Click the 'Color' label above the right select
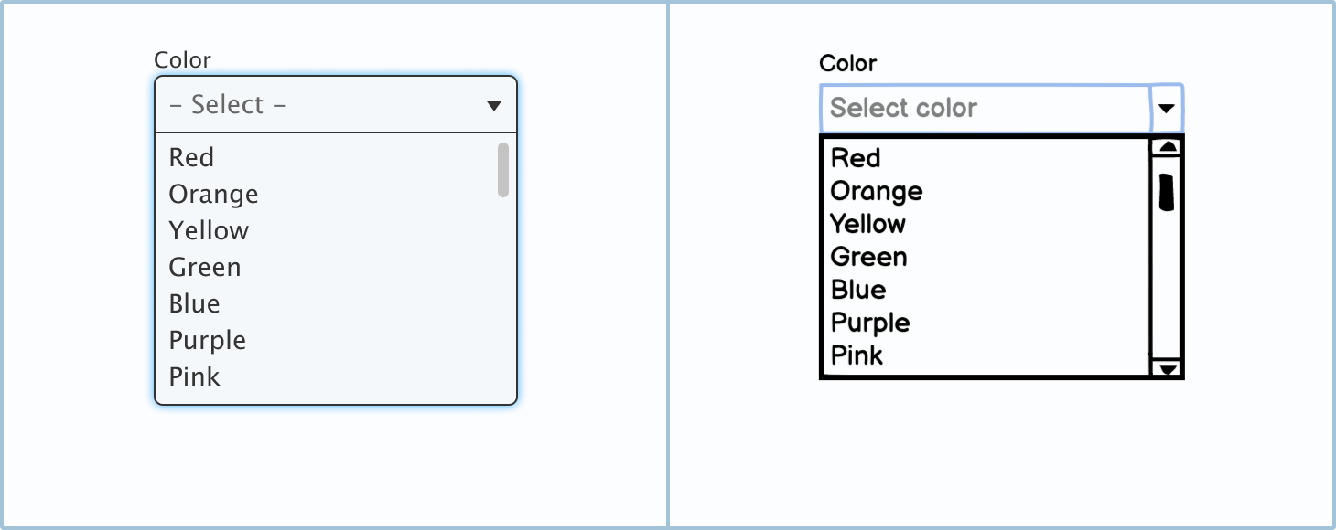This screenshot has height=530, width=1336. [x=848, y=63]
